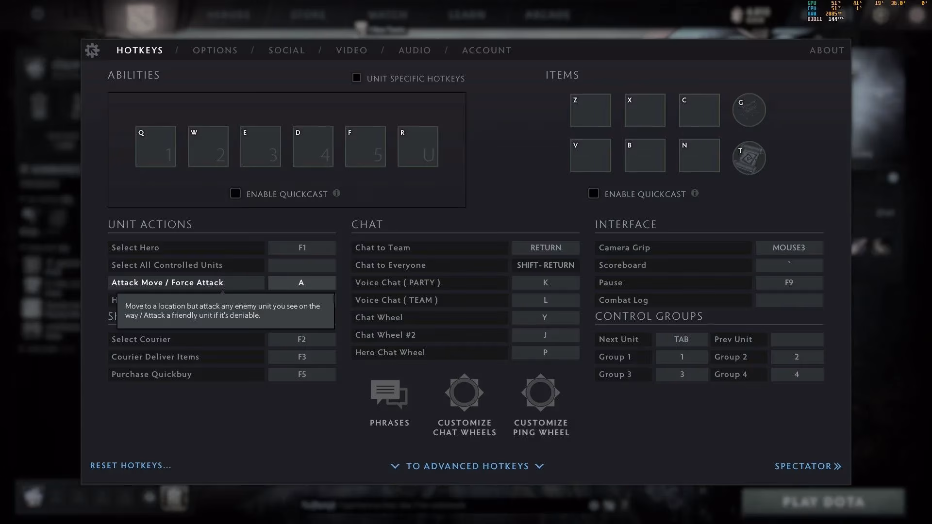The image size is (932, 524).
Task: Click the Chat Wheel hotkey binding field
Action: [x=545, y=317]
